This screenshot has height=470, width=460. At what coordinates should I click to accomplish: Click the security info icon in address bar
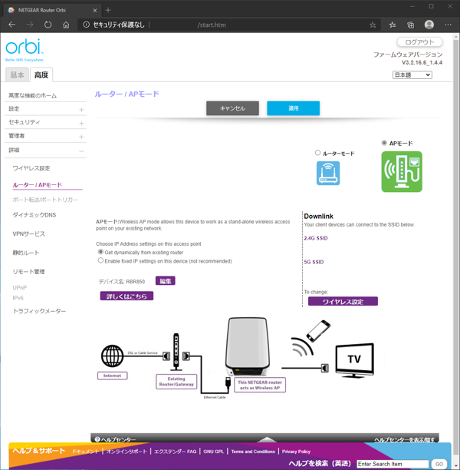[x=86, y=25]
